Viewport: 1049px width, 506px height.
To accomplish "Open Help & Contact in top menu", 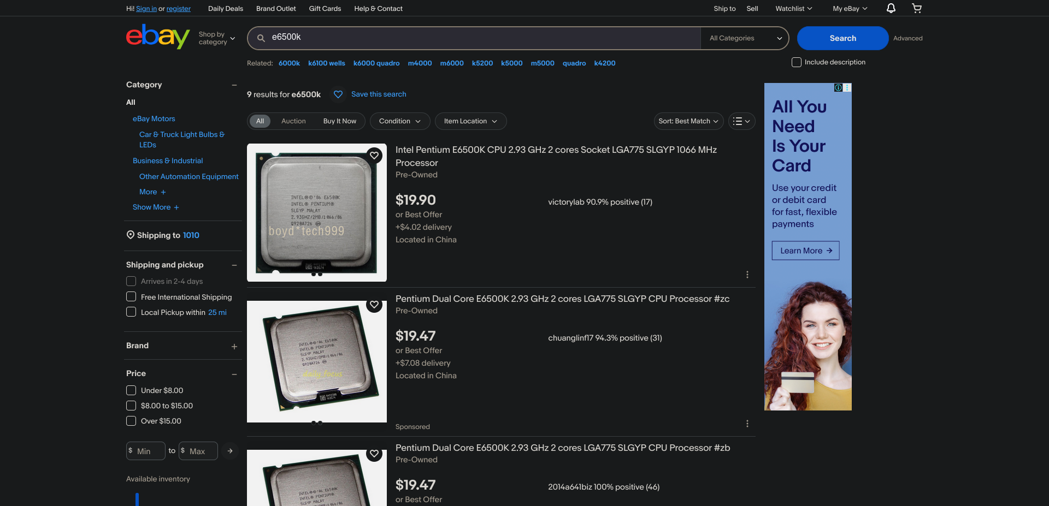I will tap(378, 8).
